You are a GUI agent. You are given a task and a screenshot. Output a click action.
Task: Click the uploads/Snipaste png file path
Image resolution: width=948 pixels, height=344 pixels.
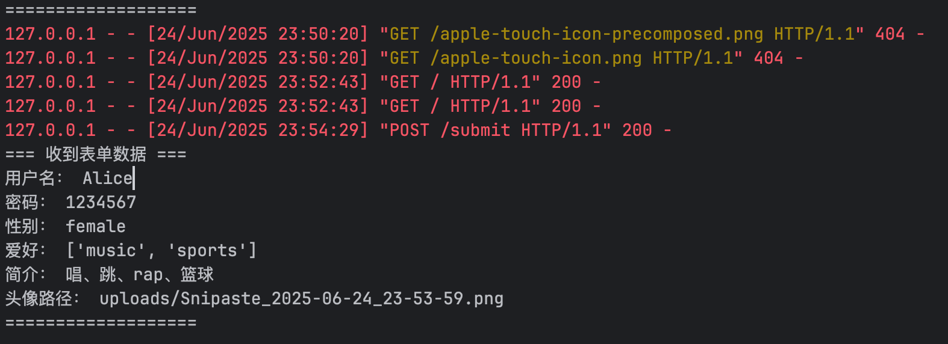tap(301, 299)
